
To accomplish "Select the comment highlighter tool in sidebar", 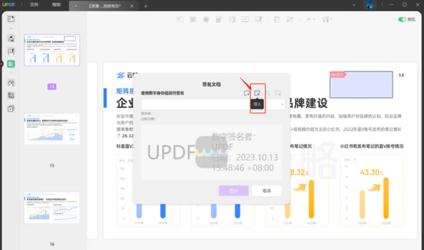I will click(11, 39).
